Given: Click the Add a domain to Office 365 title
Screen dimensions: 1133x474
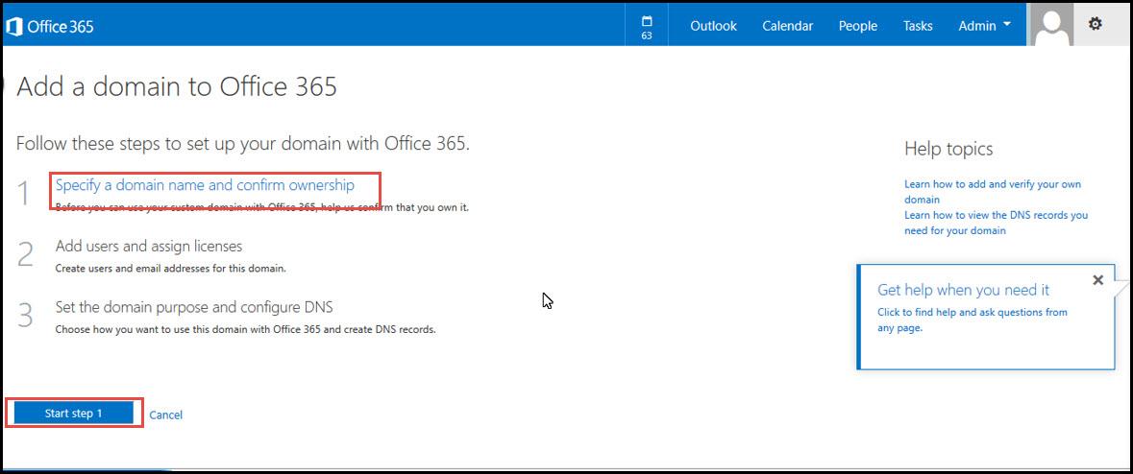Looking at the screenshot, I should tap(176, 86).
